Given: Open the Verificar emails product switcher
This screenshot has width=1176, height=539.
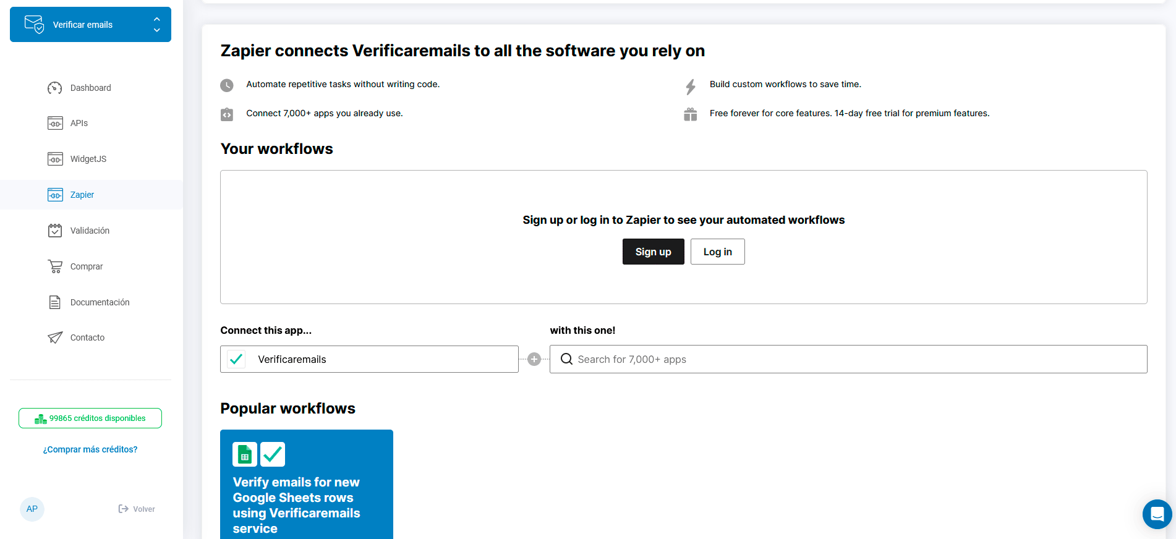Looking at the screenshot, I should 90,25.
